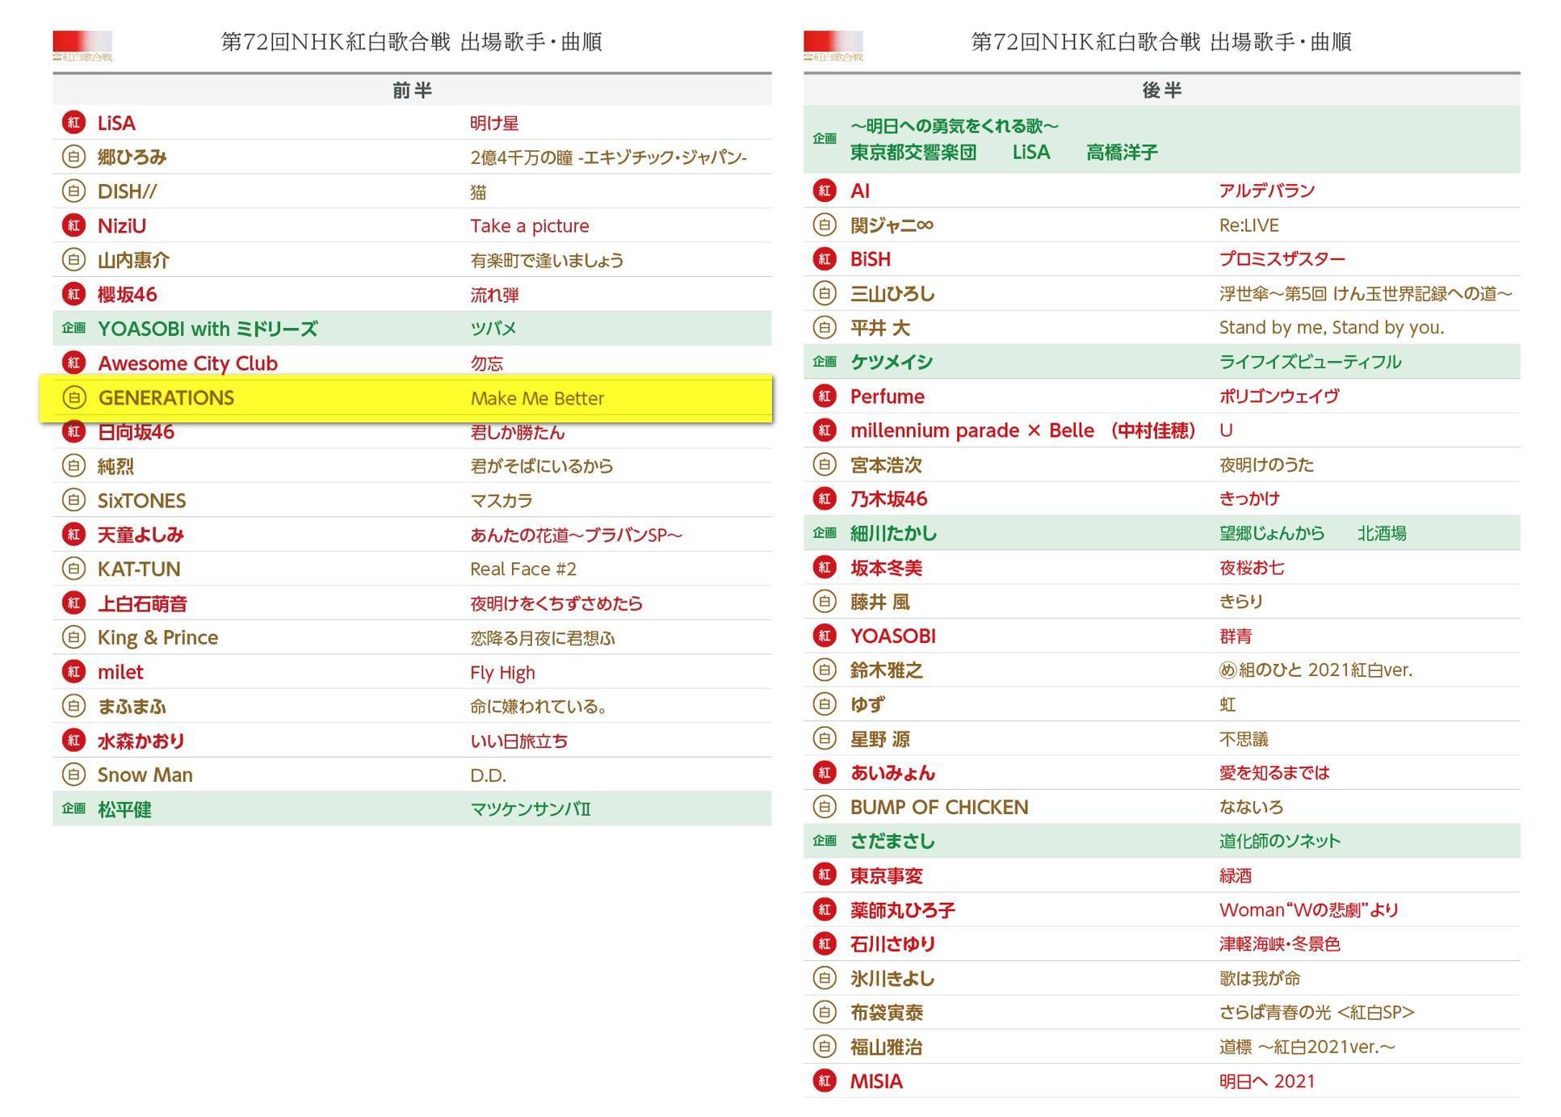
Task: Click the song title 明日へ 2021
Action: [x=1267, y=1081]
